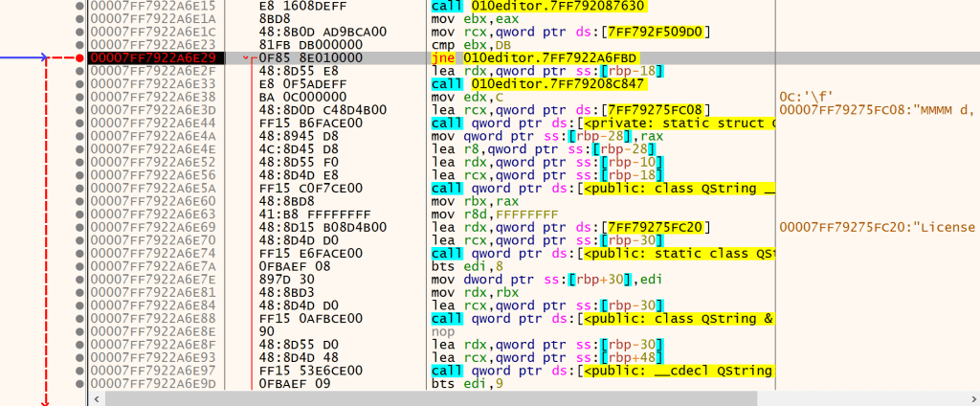
Task: Click the comment 0C:'\f'
Action: click(807, 97)
